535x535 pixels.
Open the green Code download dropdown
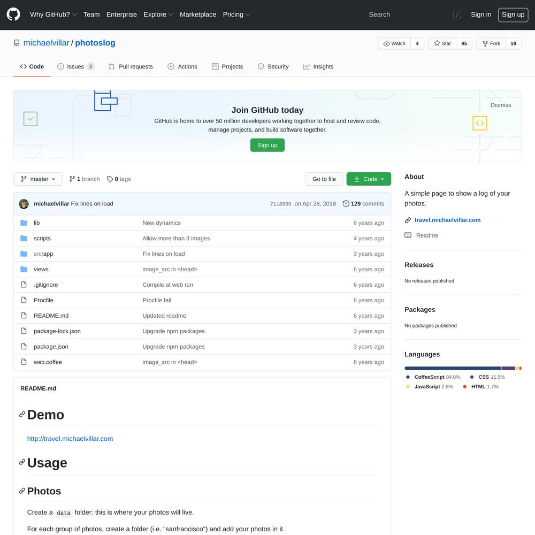point(369,179)
